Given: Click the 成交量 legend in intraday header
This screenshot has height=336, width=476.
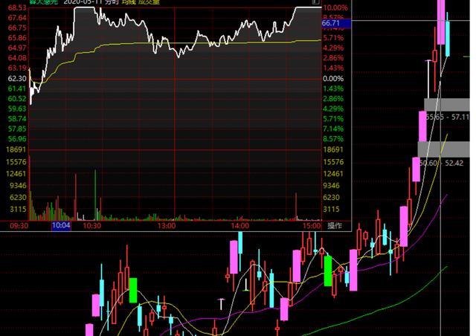Looking at the screenshot, I should [149, 1].
